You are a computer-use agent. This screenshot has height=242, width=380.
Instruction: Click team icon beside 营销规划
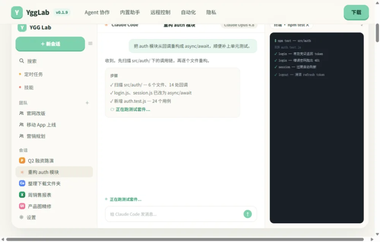(x=21, y=136)
